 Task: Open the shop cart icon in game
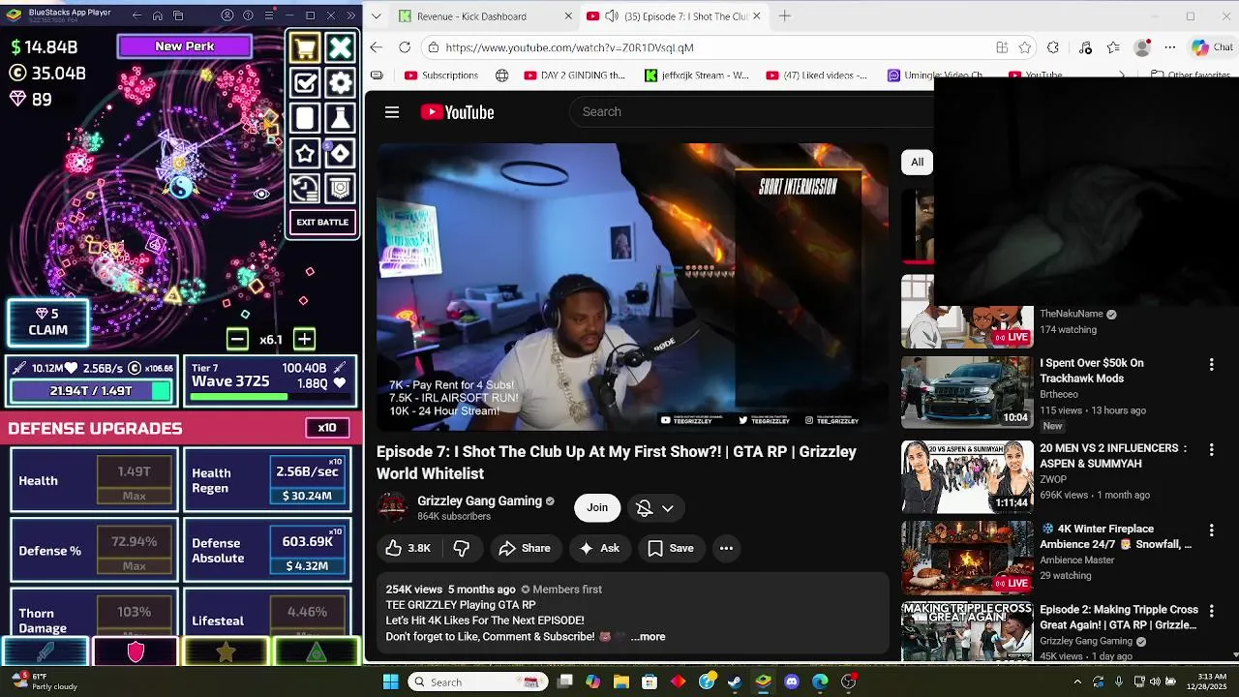(x=305, y=47)
